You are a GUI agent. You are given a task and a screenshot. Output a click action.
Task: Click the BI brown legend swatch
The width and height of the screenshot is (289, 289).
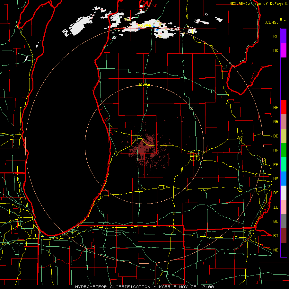point(284,236)
